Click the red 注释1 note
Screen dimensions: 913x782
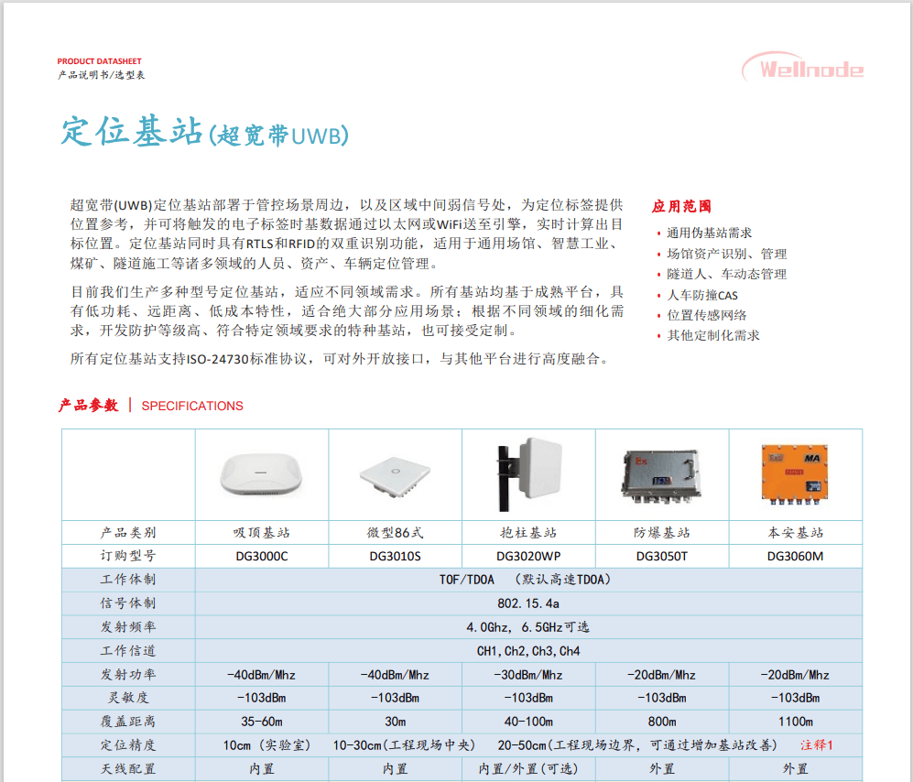point(816,745)
